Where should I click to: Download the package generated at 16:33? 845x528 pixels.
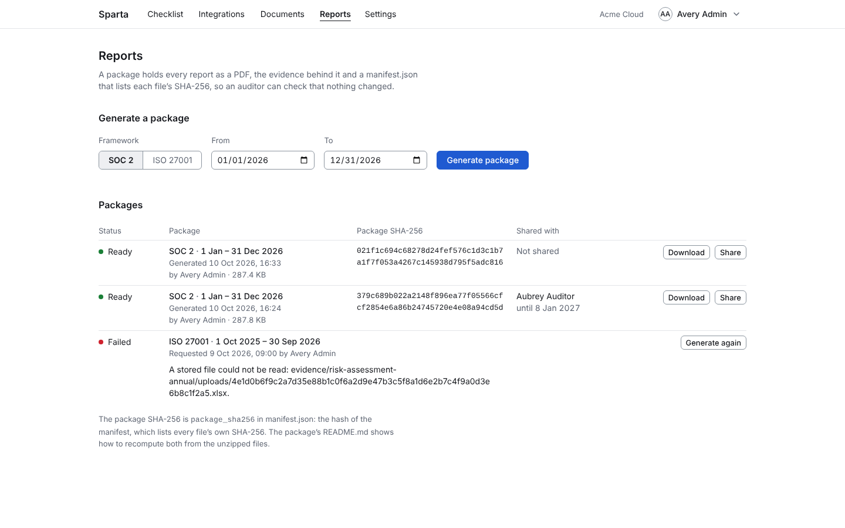pyautogui.click(x=686, y=252)
